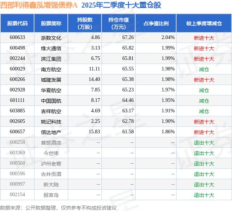Click market value 65.81
Viewport: 232px width, 211px height.
pyautogui.click(x=128, y=59)
